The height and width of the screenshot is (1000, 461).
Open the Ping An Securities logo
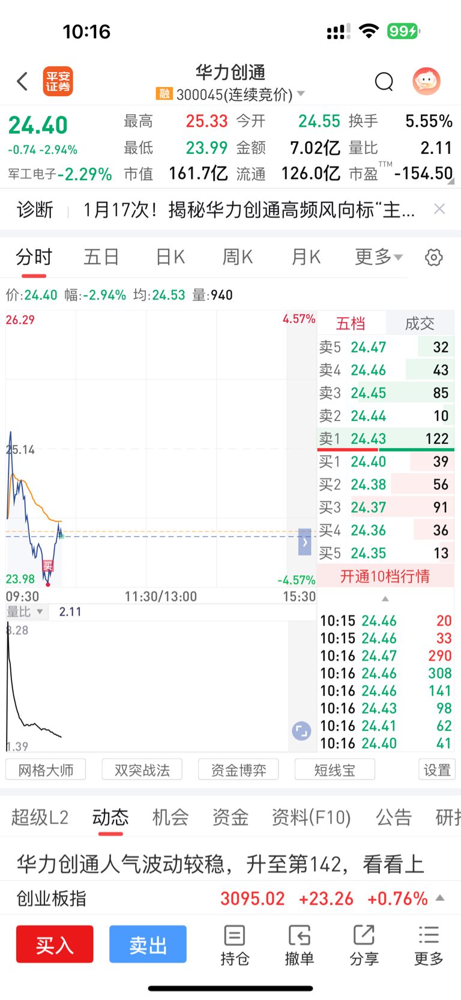58,81
